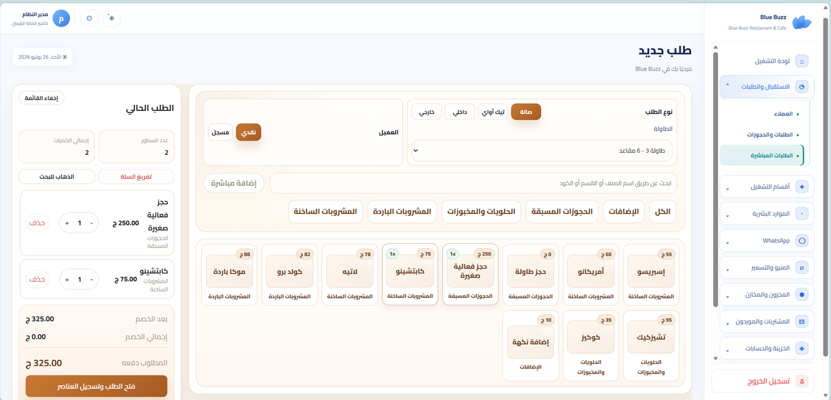Add موكا باردة item card

[x=229, y=274]
